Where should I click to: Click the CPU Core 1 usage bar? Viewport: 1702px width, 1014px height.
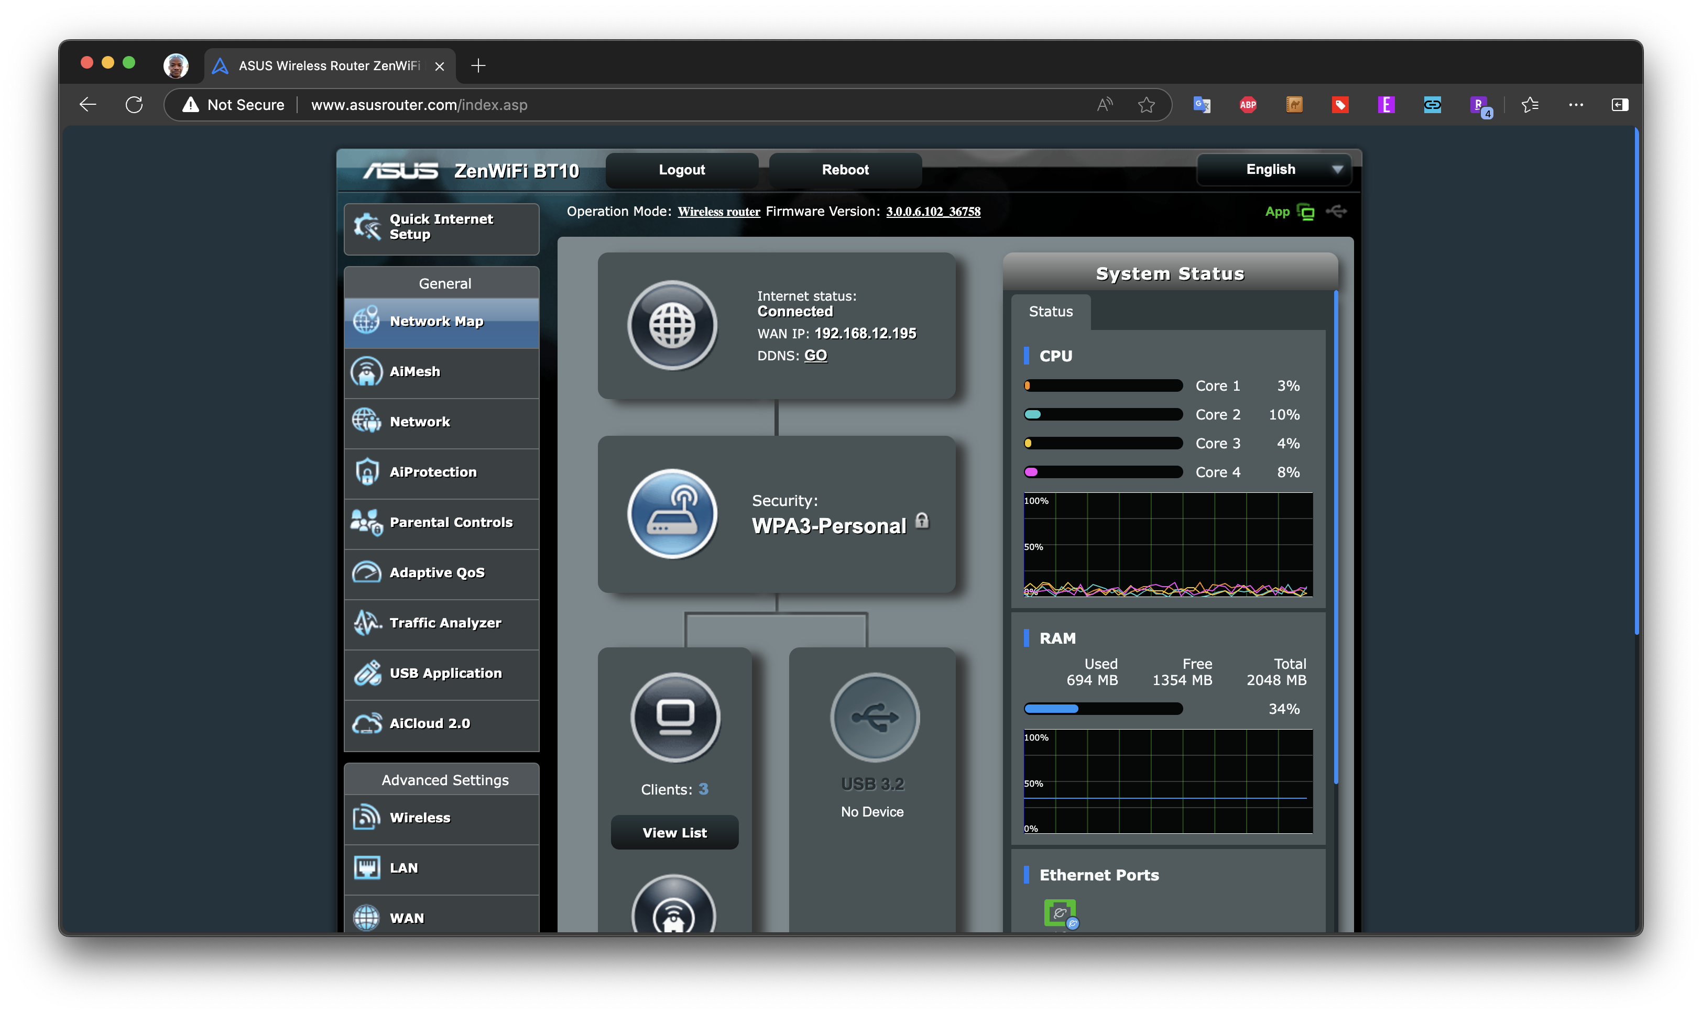tap(1103, 386)
